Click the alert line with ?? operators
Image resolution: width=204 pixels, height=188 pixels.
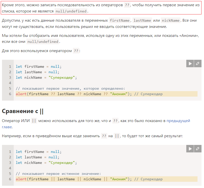(x=106, y=94)
